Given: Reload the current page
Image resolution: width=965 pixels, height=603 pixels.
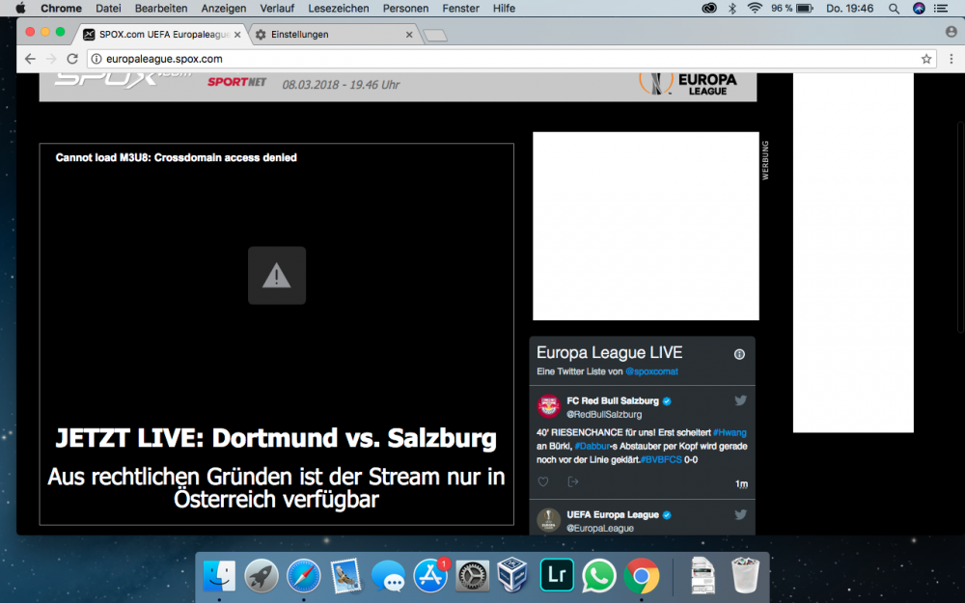Looking at the screenshot, I should click(x=72, y=59).
